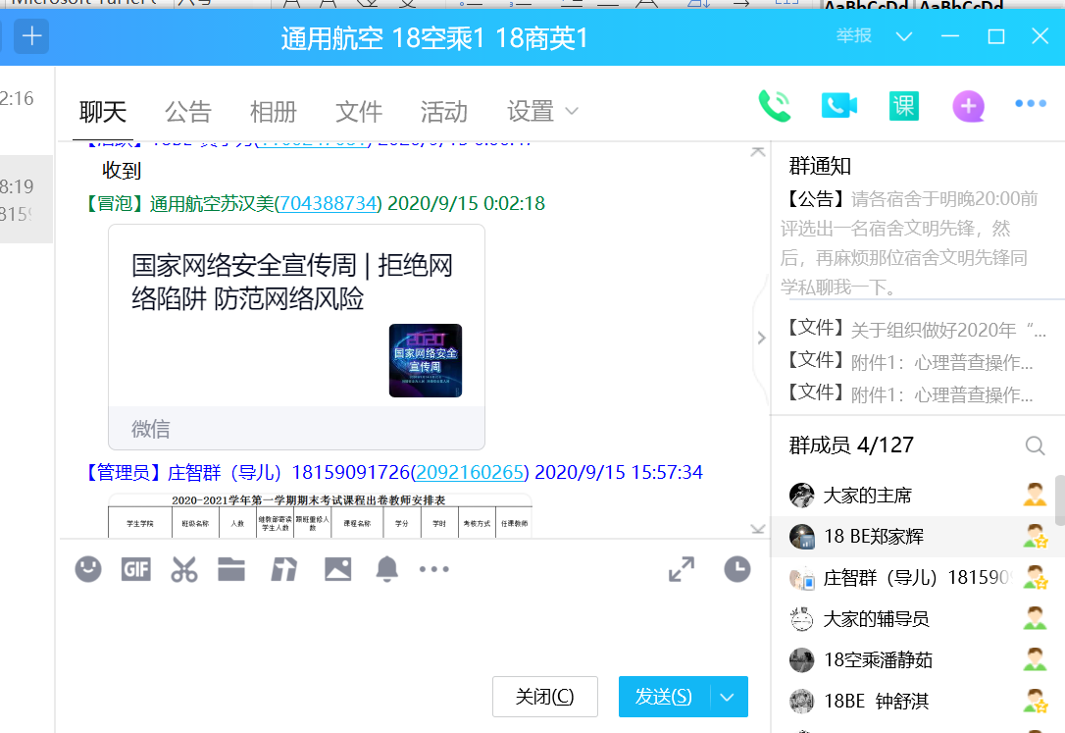Expand the chat input area
The height and width of the screenshot is (733, 1065).
click(x=682, y=569)
